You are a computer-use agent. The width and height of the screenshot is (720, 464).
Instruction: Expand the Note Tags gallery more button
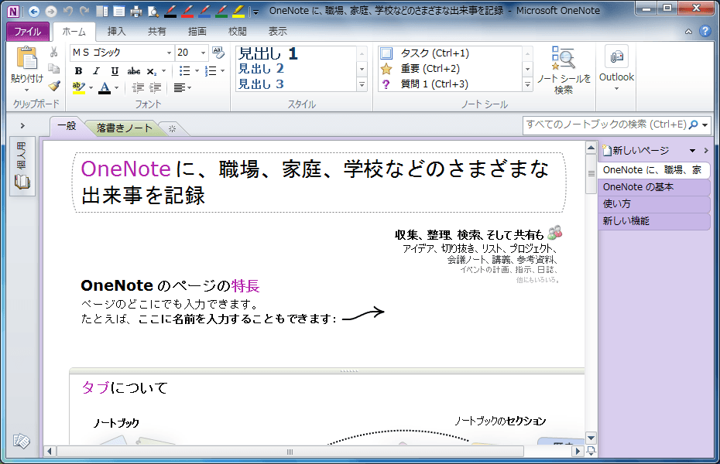527,84
